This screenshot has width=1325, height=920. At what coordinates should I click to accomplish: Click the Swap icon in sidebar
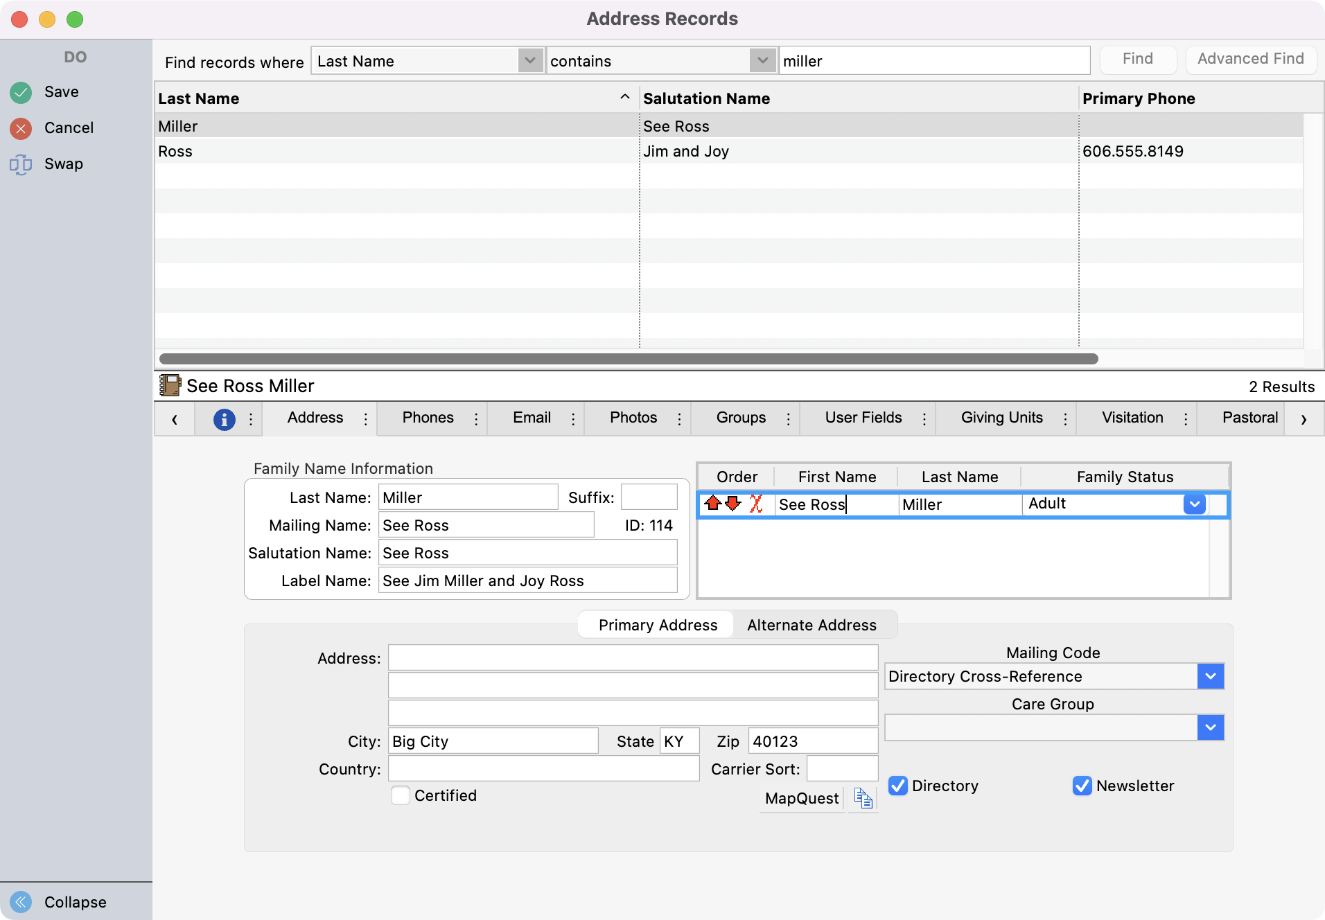click(x=21, y=164)
